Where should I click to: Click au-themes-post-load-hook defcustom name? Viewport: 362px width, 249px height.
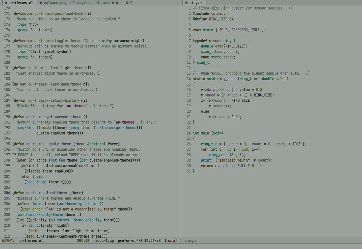coord(59,14)
